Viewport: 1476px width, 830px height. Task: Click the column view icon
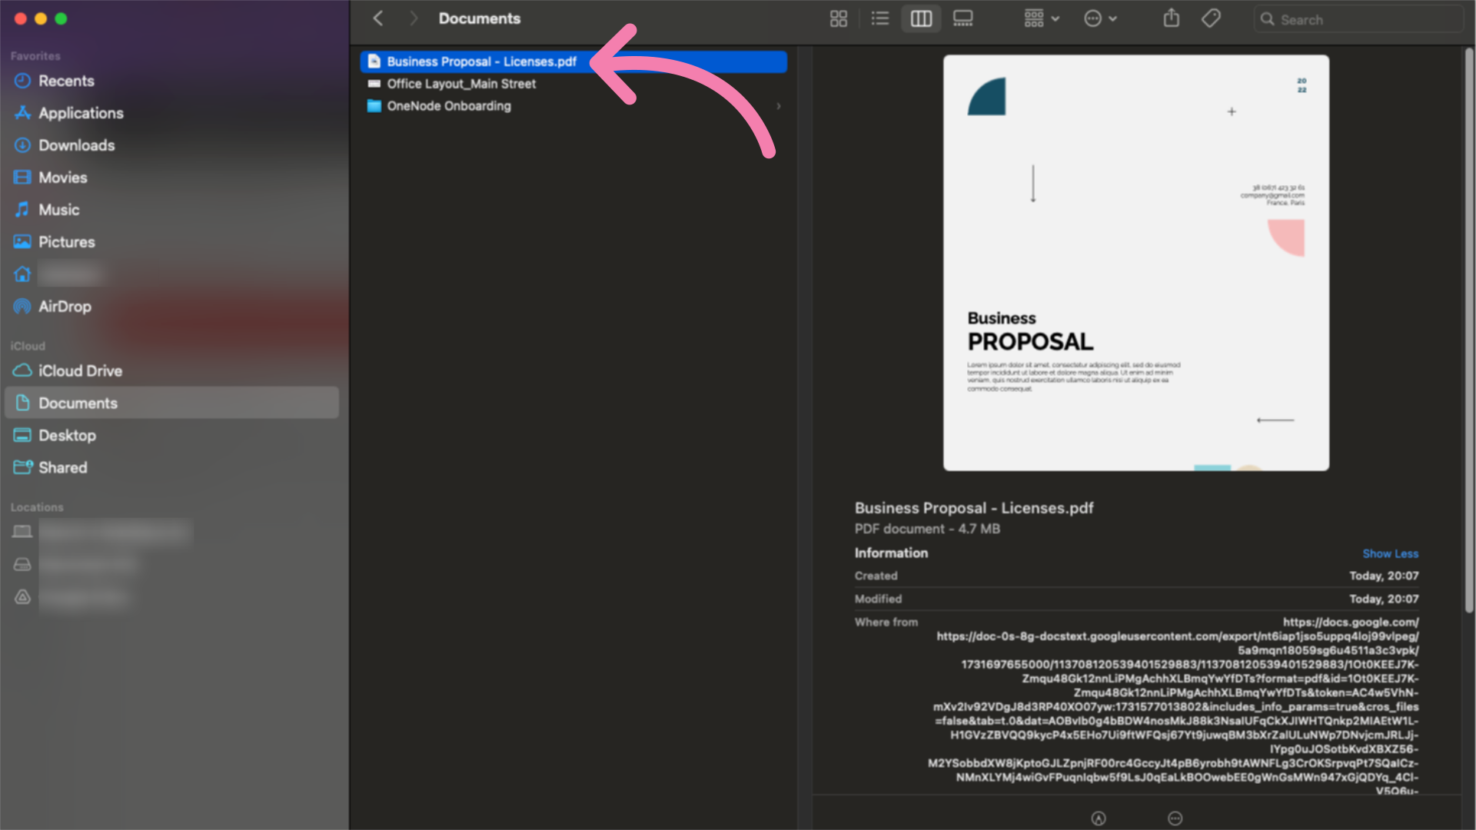pyautogui.click(x=920, y=18)
